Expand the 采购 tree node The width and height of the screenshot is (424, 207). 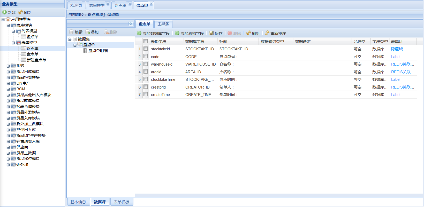click(8, 66)
